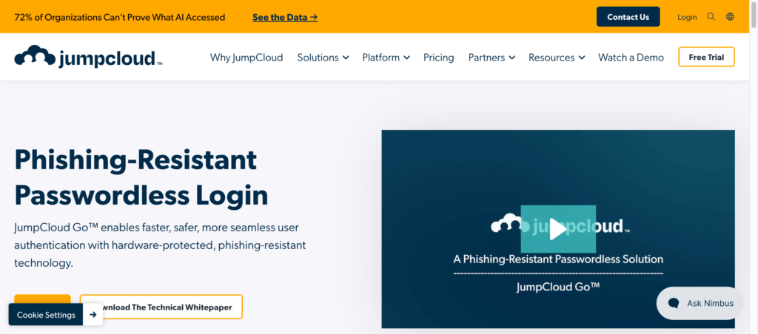Open the Ask Nimbus chat bubble

point(700,303)
